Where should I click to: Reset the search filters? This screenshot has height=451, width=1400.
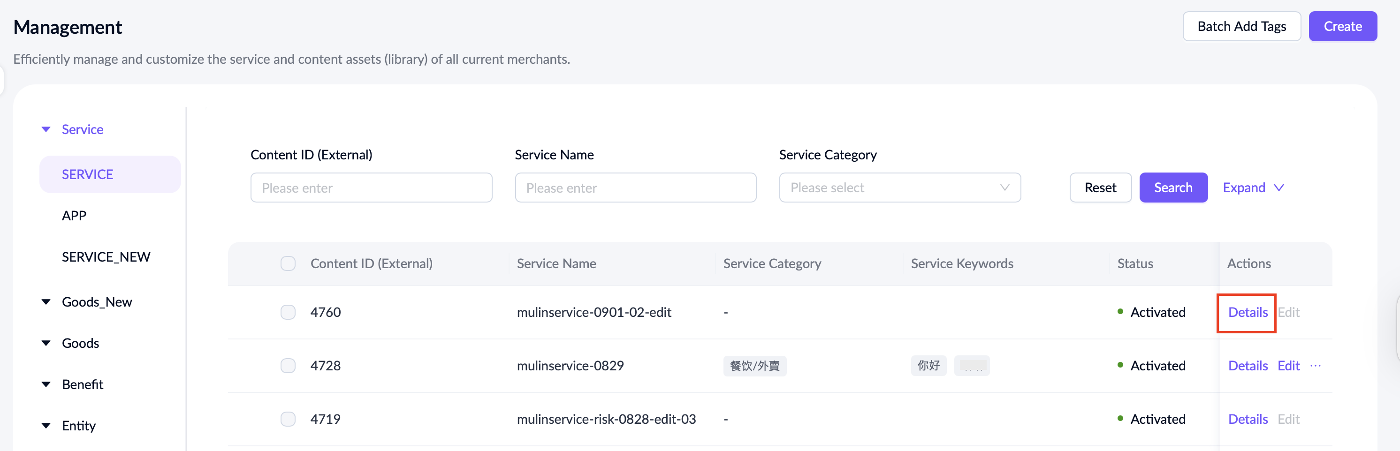coord(1100,188)
